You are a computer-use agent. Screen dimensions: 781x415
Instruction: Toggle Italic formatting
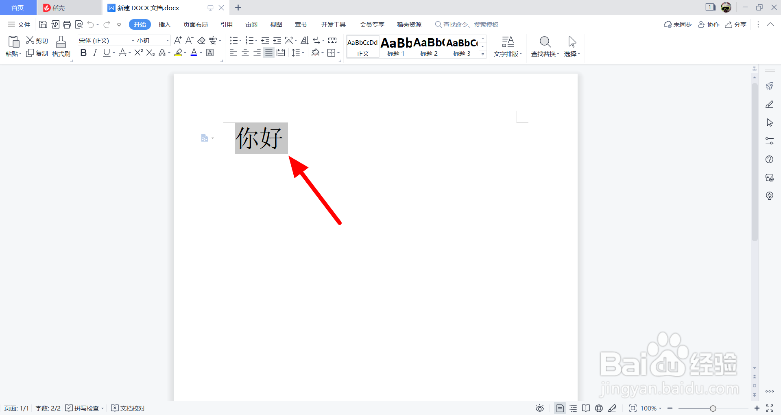(x=95, y=52)
